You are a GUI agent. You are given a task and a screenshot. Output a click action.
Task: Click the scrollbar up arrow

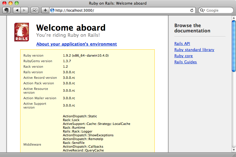234,18
